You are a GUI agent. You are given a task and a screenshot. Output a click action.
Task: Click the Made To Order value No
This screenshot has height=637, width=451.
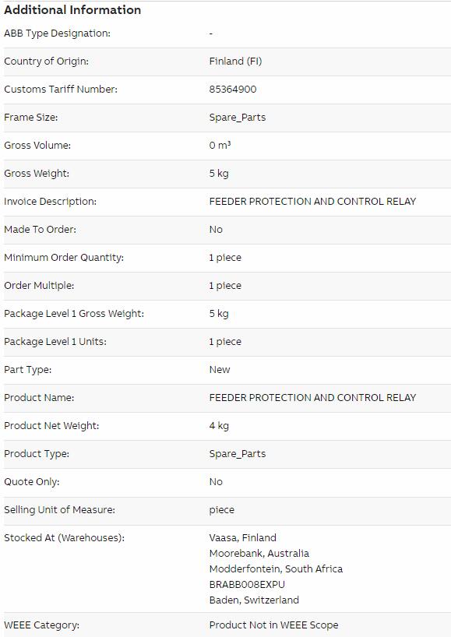(x=216, y=230)
